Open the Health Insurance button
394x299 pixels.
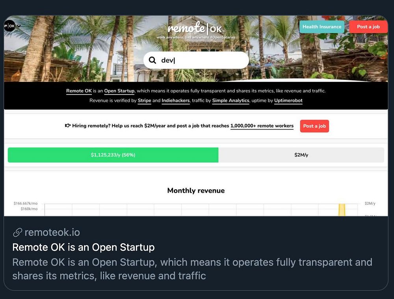click(322, 27)
